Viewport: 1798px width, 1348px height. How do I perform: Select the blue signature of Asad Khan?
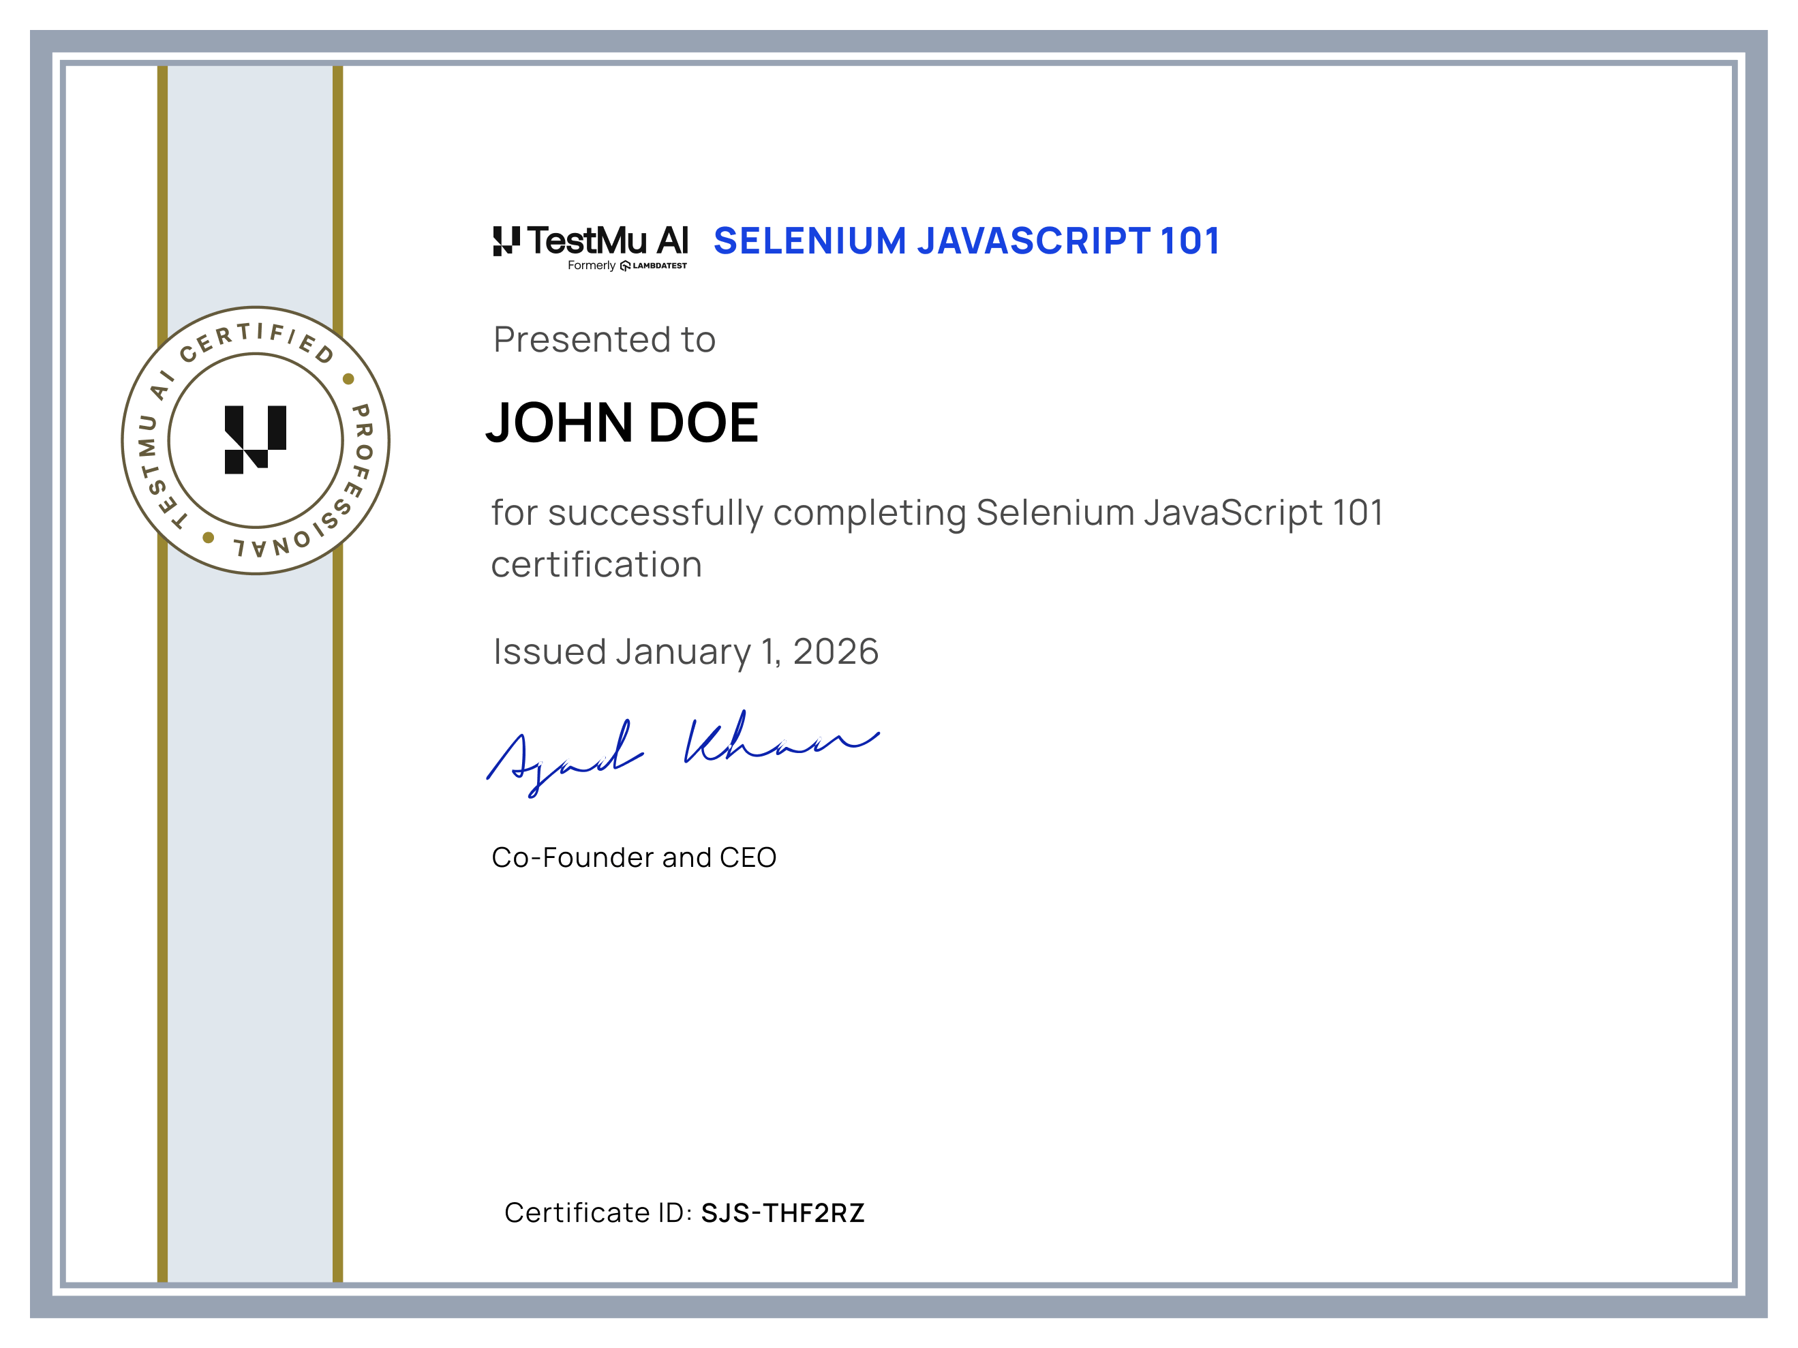tap(683, 752)
